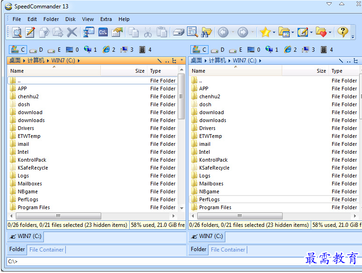Image resolution: width=362 pixels, height=273 pixels.
Task: Open the Edit menu
Action: pyautogui.click(x=32, y=19)
